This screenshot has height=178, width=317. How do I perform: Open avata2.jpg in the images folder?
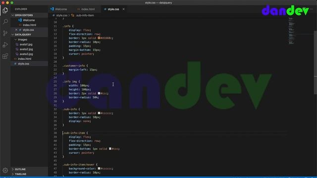click(x=26, y=49)
